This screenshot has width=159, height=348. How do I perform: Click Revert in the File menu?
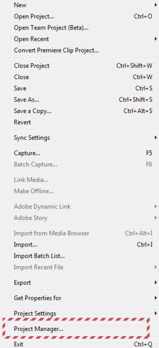click(x=23, y=122)
